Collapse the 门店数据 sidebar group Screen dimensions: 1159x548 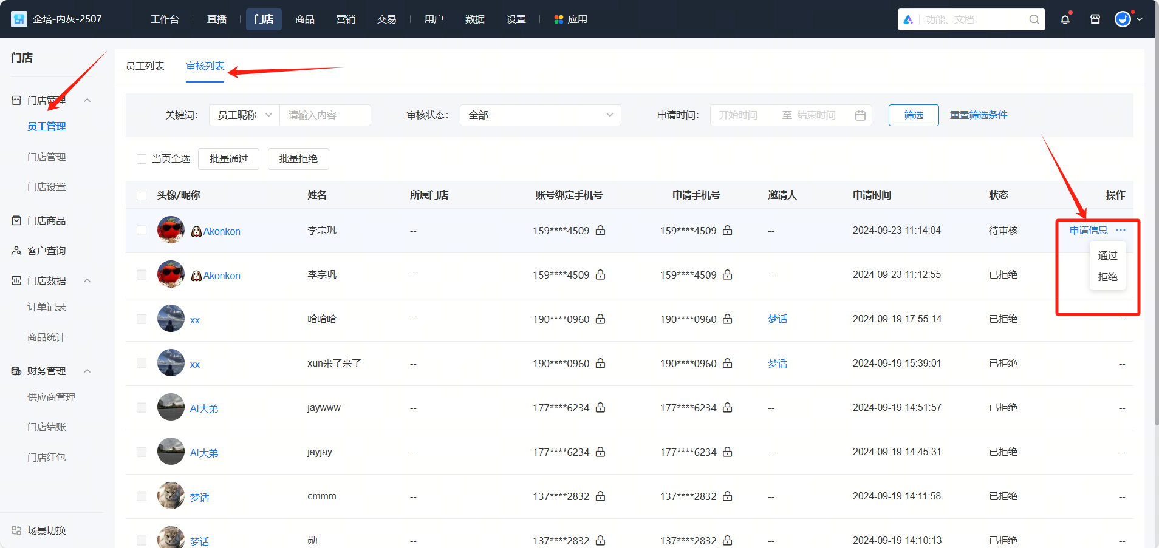coord(87,280)
